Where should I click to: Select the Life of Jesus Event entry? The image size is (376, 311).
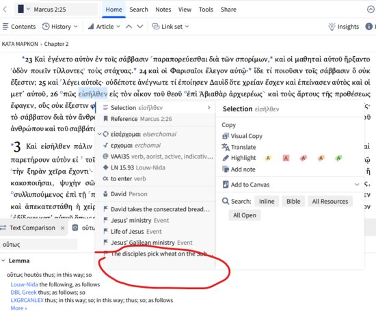tap(132, 232)
